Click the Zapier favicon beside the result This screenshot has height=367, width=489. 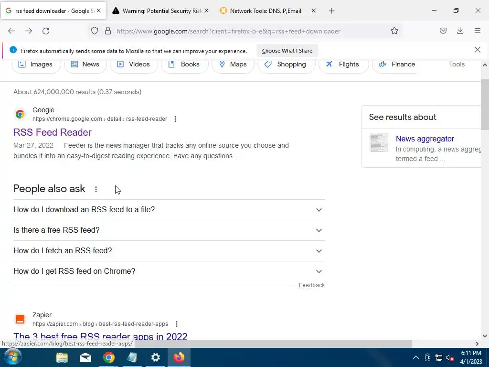coord(20,319)
